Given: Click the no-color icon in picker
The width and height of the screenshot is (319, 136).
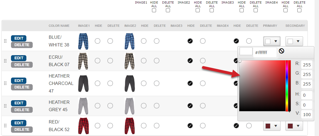Looking at the screenshot, I should pos(281,51).
